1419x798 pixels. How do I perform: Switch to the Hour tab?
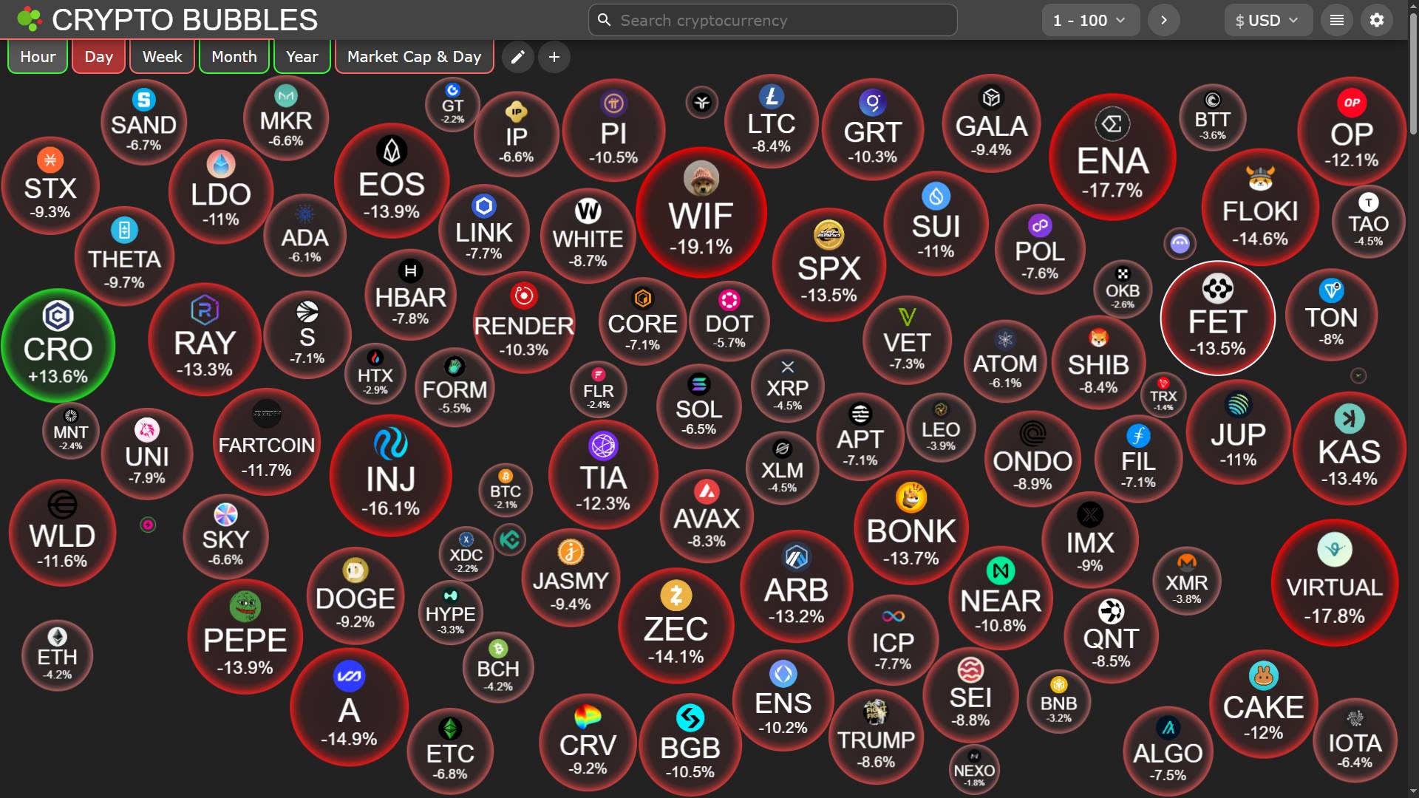click(x=38, y=57)
